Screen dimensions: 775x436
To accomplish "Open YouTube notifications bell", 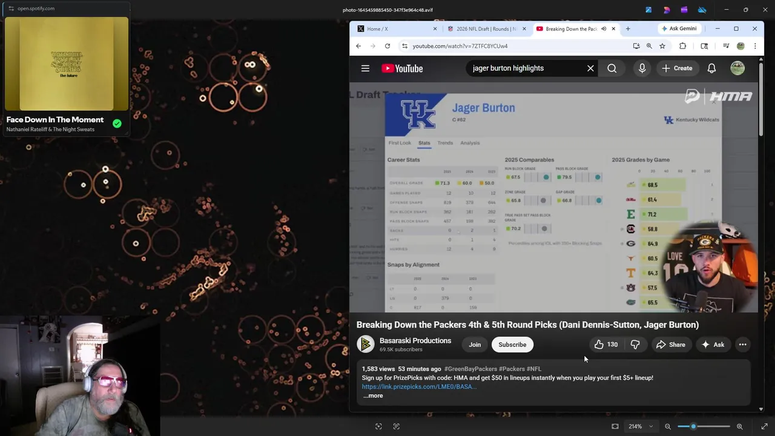I will 711,68.
